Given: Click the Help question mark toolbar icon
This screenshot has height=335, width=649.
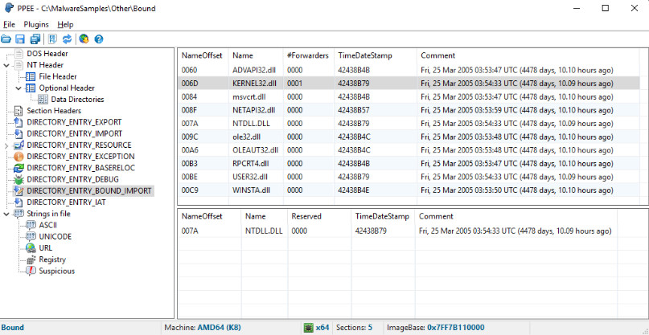Looking at the screenshot, I should click(x=98, y=39).
